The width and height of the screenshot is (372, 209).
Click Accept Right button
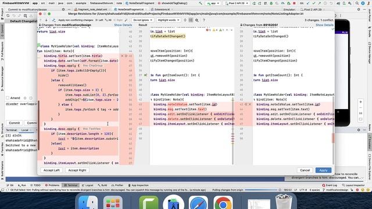pyautogui.click(x=77, y=170)
